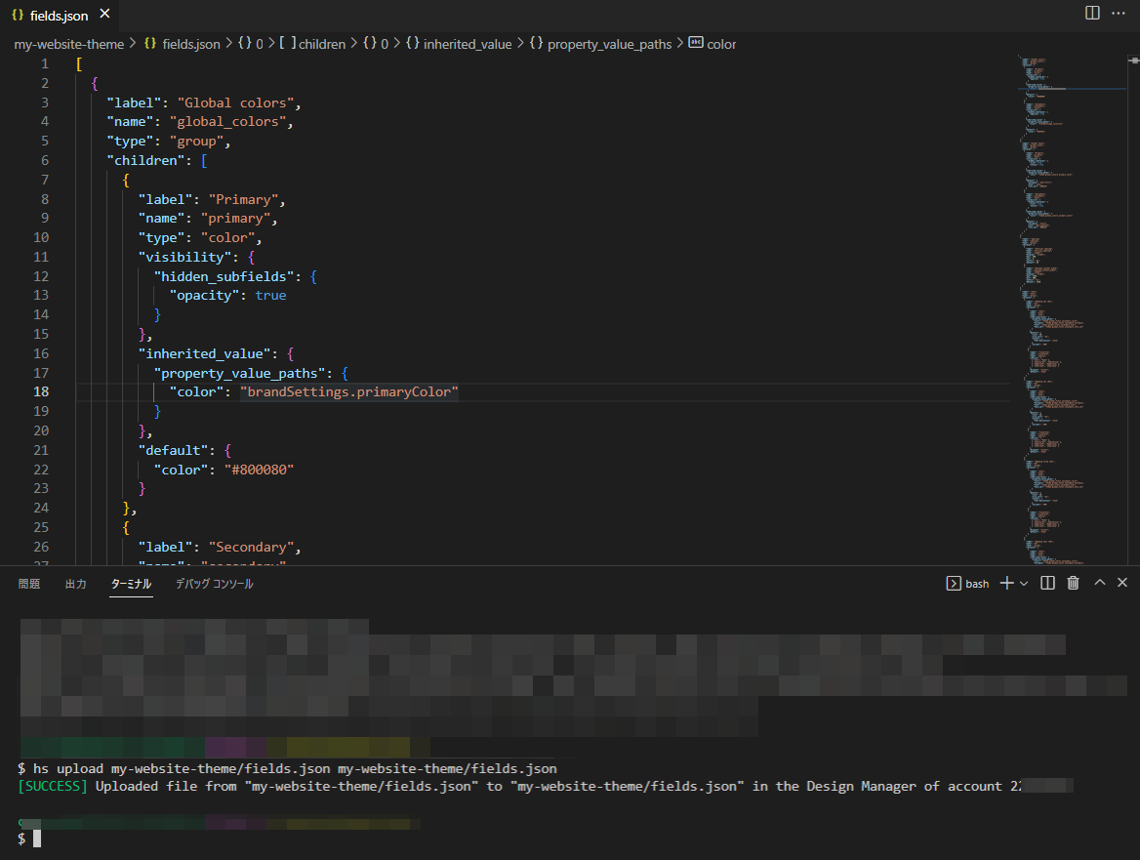Viewport: 1140px width, 860px height.
Task: Close the terminal panel
Action: 1122,583
